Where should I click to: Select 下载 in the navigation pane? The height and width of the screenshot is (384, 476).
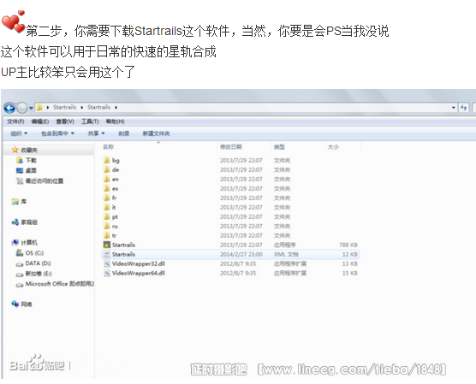[31, 160]
